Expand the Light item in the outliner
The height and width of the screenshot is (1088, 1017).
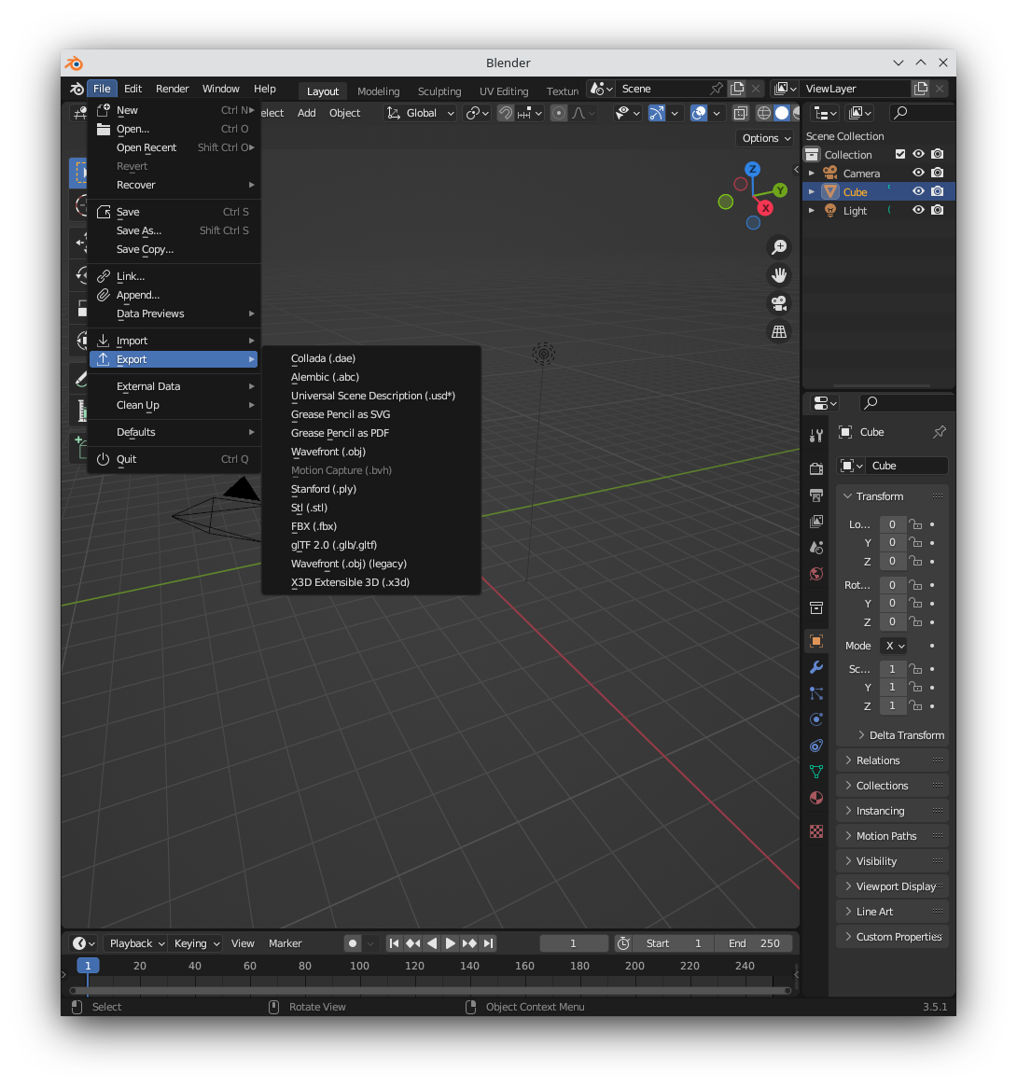[x=812, y=210]
